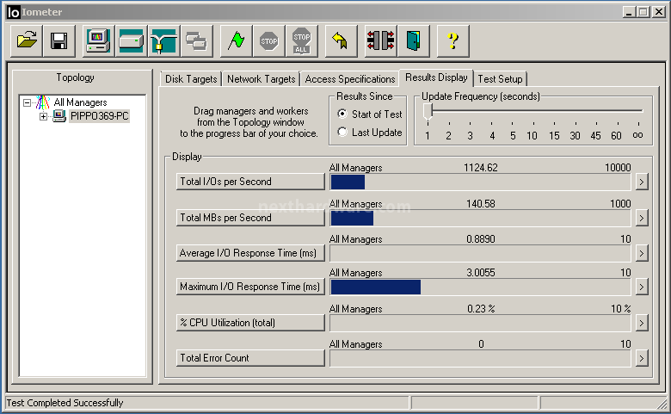Click the PIPPO369-PC computer icon
The image size is (671, 414).
[x=59, y=116]
